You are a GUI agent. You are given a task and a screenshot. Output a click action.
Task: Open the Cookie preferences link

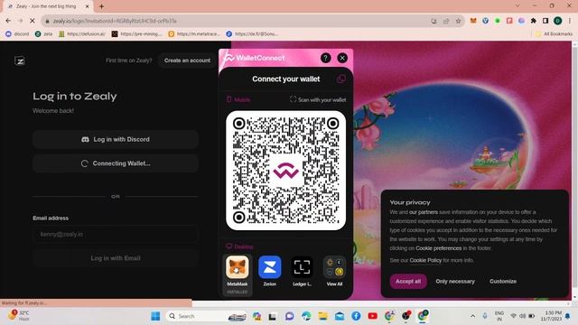438,248
